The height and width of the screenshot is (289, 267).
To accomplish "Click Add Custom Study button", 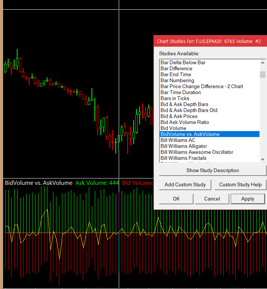I will coord(185,185).
